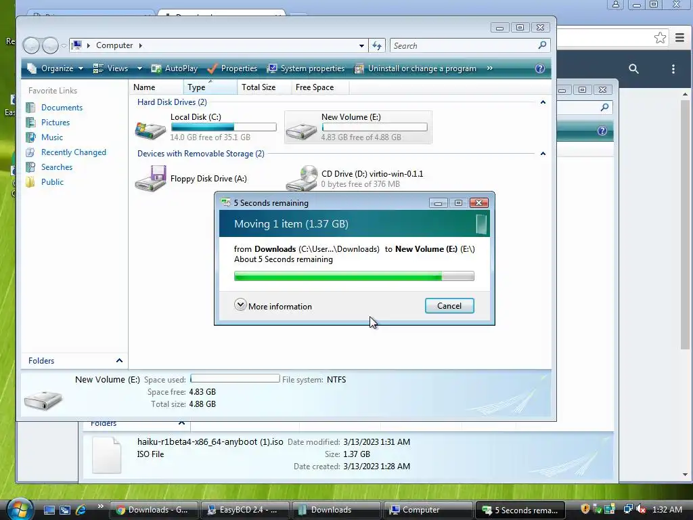
Task: Expand the Folders pane in Computer window
Action: [x=119, y=361]
